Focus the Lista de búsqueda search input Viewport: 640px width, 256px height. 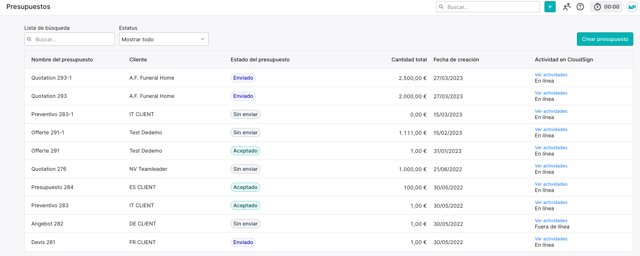(69, 39)
